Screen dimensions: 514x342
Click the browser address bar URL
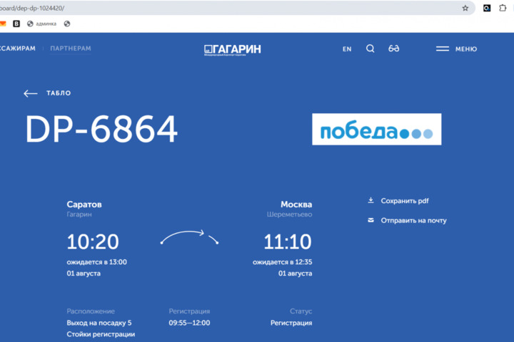click(x=32, y=8)
